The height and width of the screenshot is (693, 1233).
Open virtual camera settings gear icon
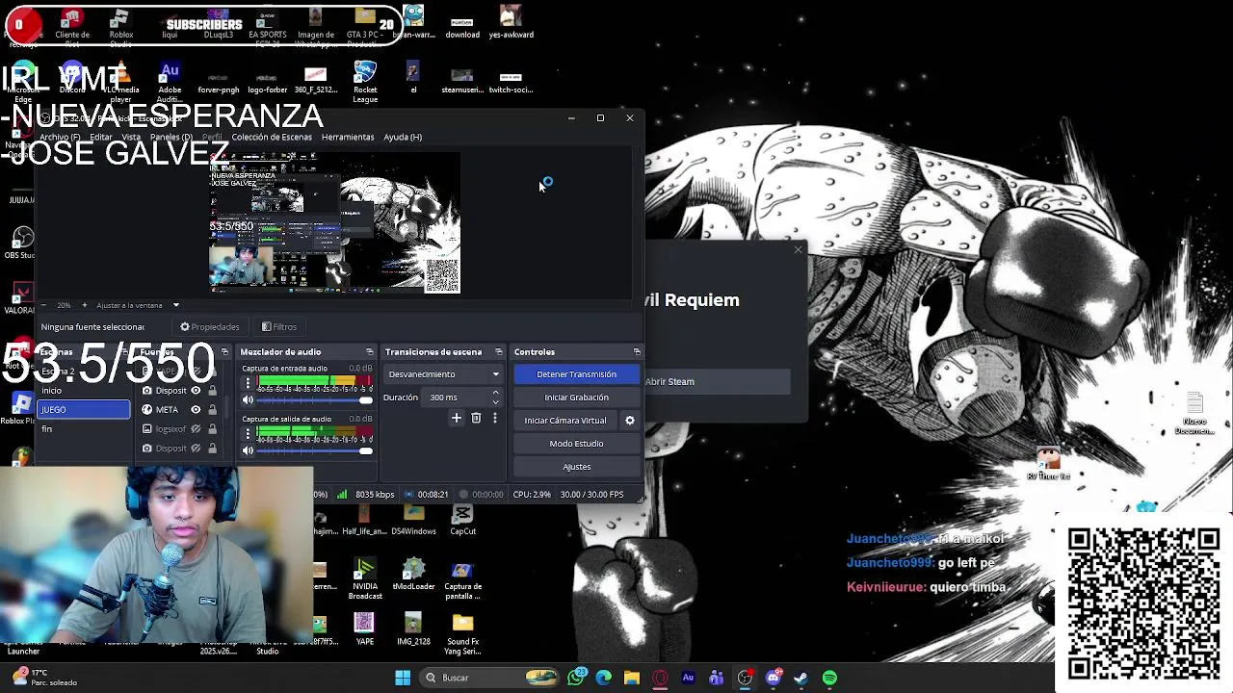click(x=630, y=421)
